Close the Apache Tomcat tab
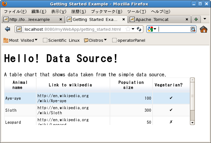 187,19
